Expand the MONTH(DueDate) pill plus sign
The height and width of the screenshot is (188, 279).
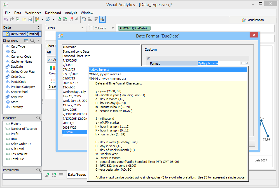(x=120, y=28)
